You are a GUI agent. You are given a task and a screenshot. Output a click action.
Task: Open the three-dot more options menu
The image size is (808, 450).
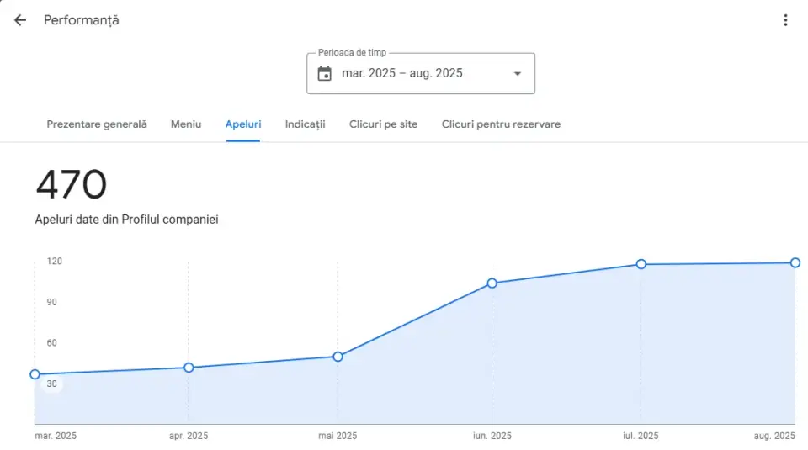(x=785, y=20)
